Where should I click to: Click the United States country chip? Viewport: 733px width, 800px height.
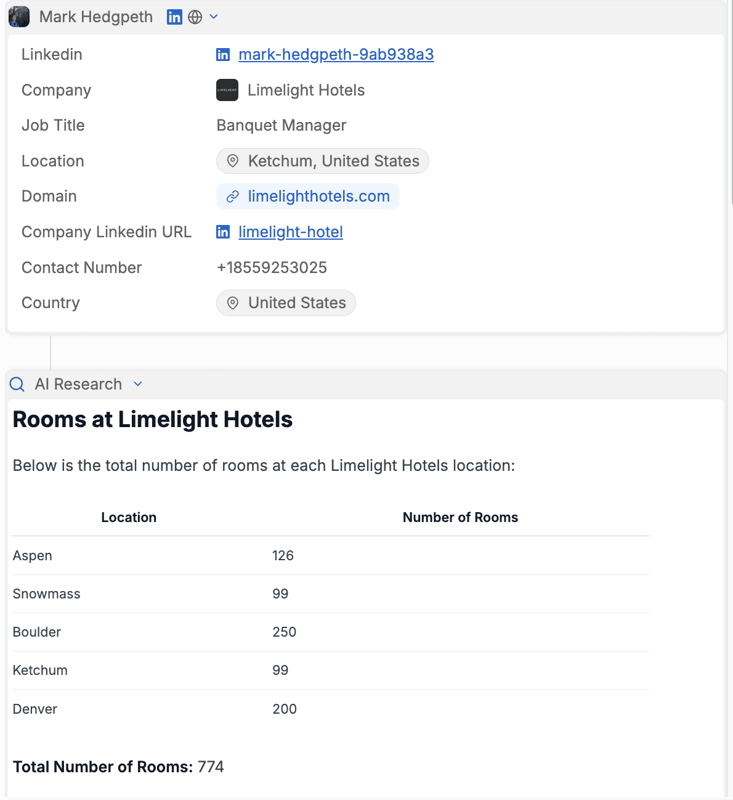tap(286, 303)
